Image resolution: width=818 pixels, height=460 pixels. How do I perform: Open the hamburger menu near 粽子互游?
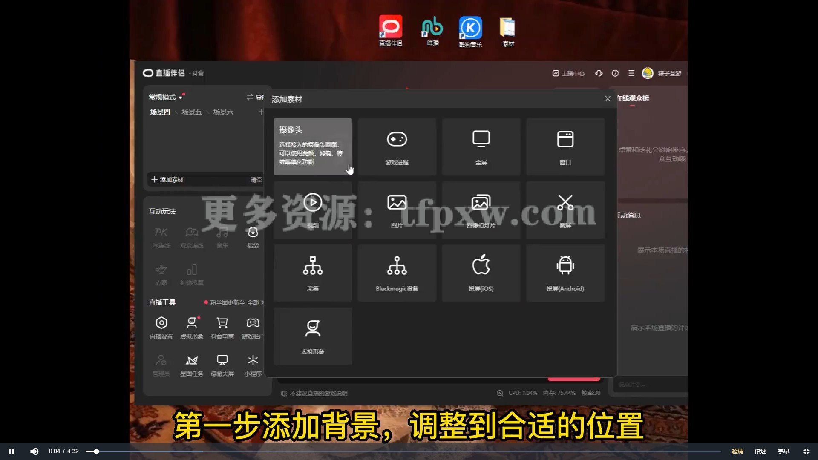[631, 73]
